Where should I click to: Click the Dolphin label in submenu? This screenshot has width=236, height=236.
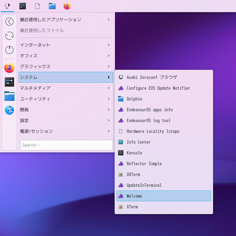(134, 99)
